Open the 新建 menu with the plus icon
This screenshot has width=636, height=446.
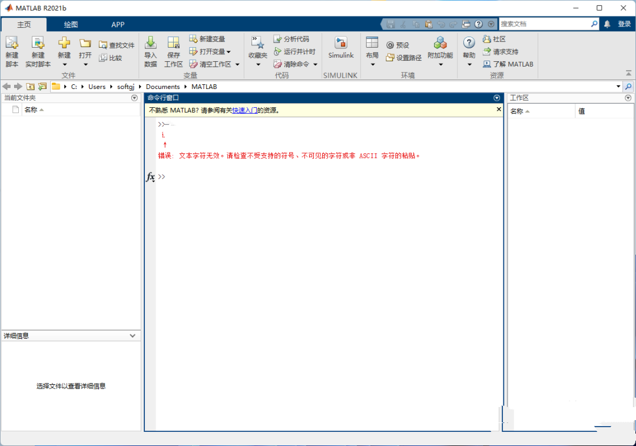click(64, 51)
